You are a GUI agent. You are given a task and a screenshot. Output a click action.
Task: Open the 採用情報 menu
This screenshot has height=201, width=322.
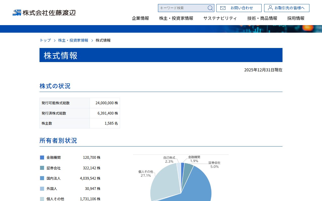[x=296, y=18]
